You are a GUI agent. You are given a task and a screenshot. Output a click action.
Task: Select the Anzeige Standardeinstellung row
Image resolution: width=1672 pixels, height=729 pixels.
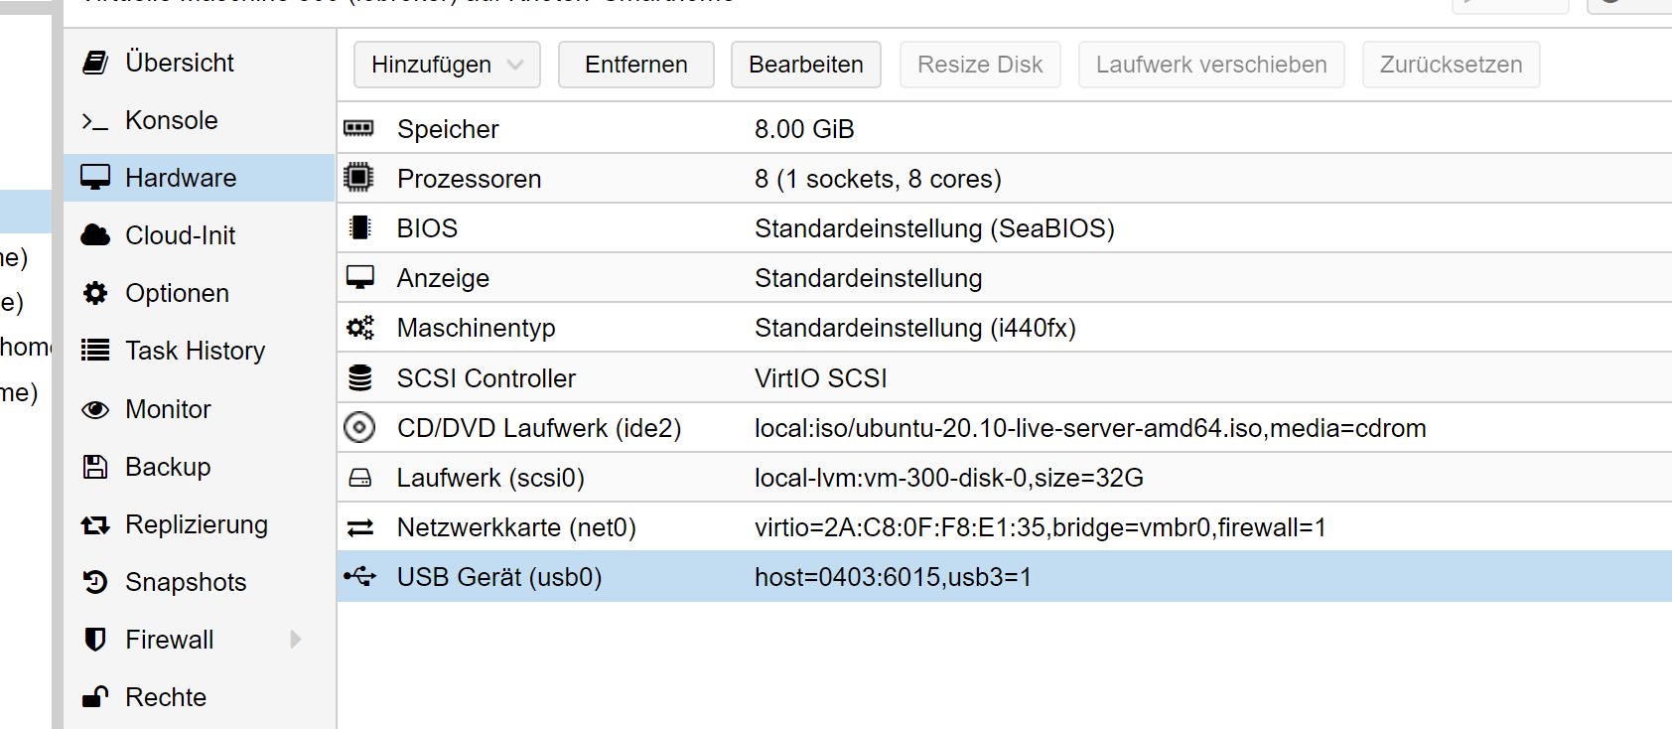pyautogui.click(x=868, y=278)
